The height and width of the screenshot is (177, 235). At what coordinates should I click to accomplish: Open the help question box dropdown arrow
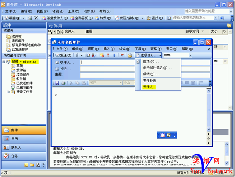click(231, 11)
